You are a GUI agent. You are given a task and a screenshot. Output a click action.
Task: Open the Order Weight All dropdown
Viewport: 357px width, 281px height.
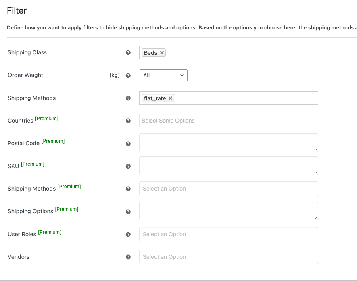pos(163,75)
